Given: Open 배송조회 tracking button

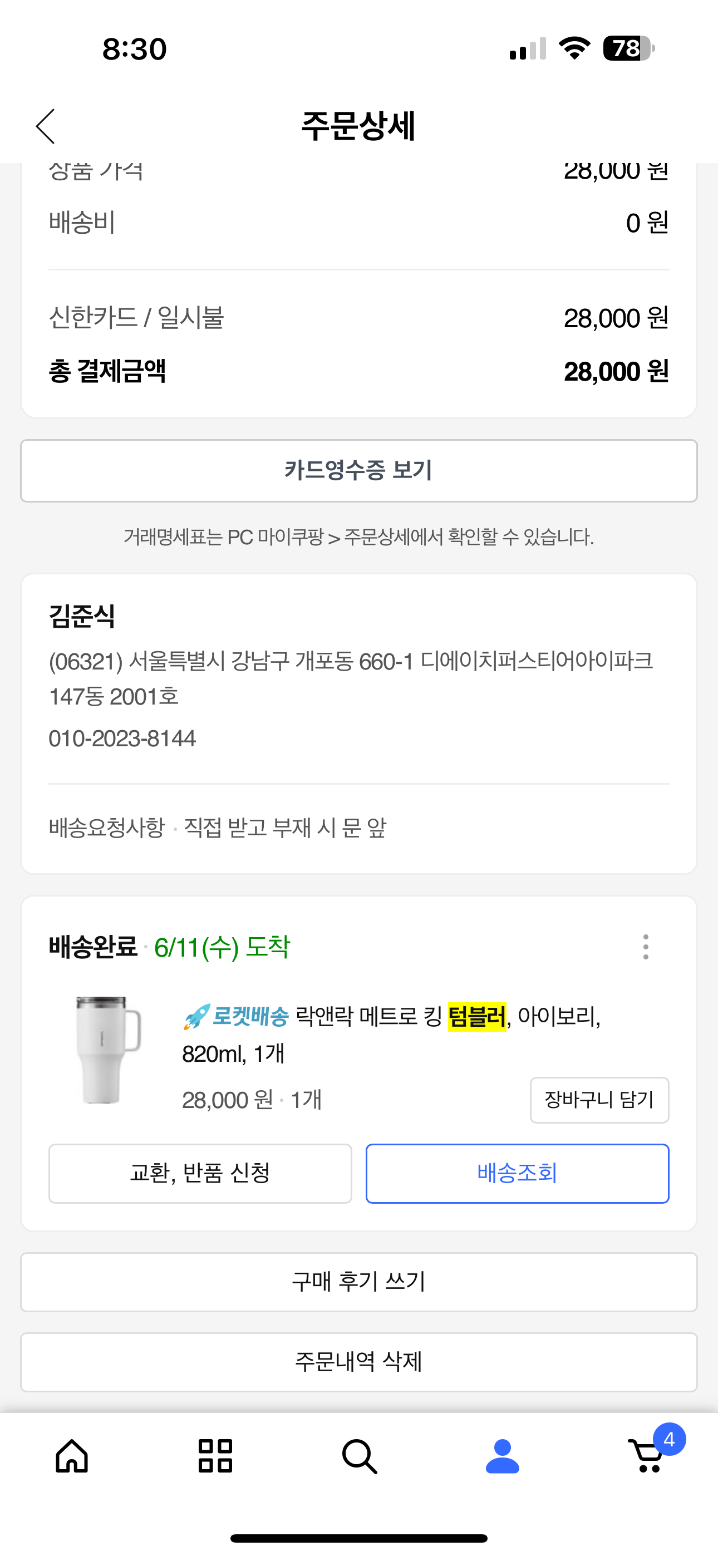Looking at the screenshot, I should [x=517, y=1173].
